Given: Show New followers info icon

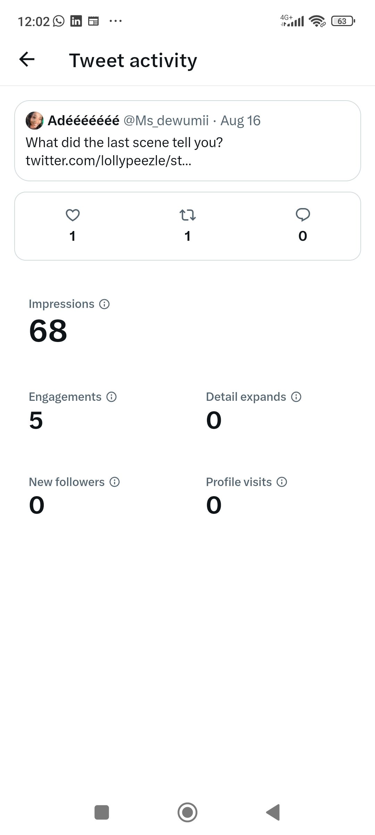Looking at the screenshot, I should [115, 482].
